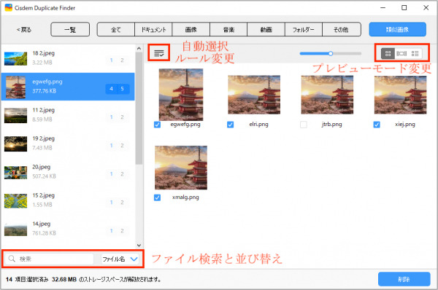
Task: Select the 動画 tab
Action: tap(266, 29)
